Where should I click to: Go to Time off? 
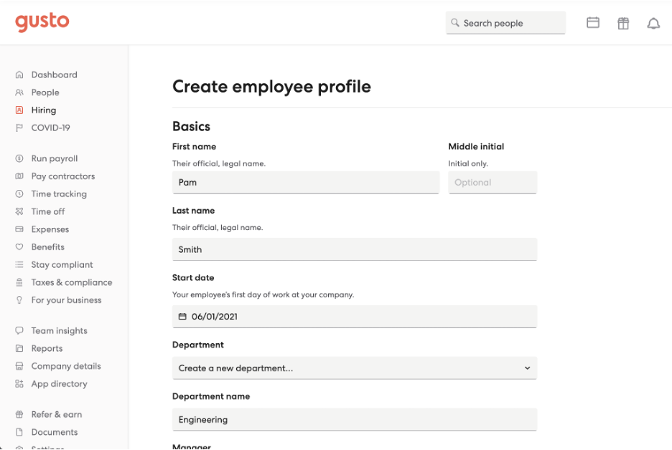(x=48, y=211)
